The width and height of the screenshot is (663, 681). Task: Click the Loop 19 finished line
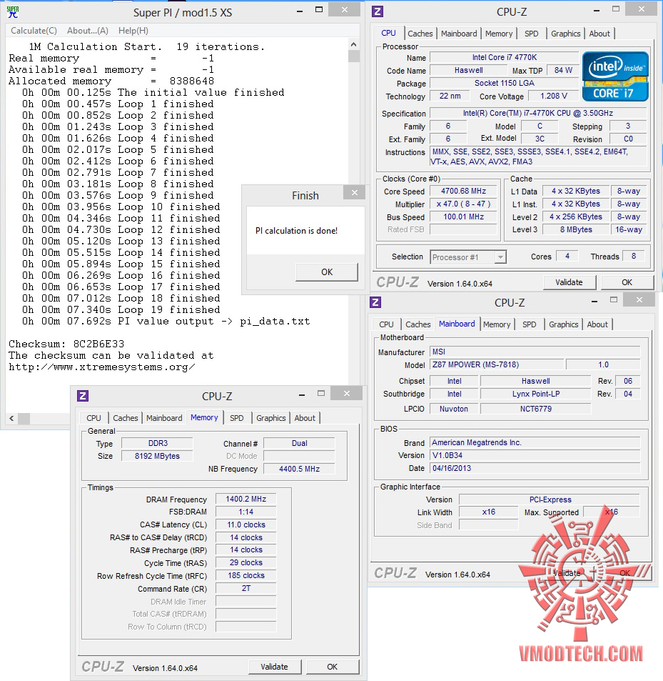[x=121, y=309]
